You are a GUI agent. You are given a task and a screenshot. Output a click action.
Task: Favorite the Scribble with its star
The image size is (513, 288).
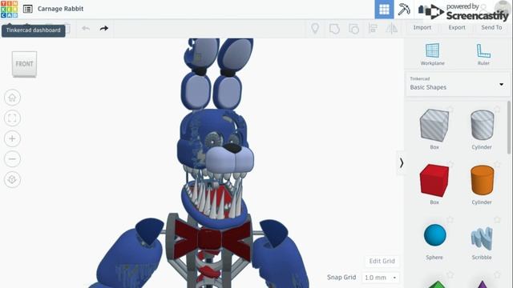click(497, 220)
